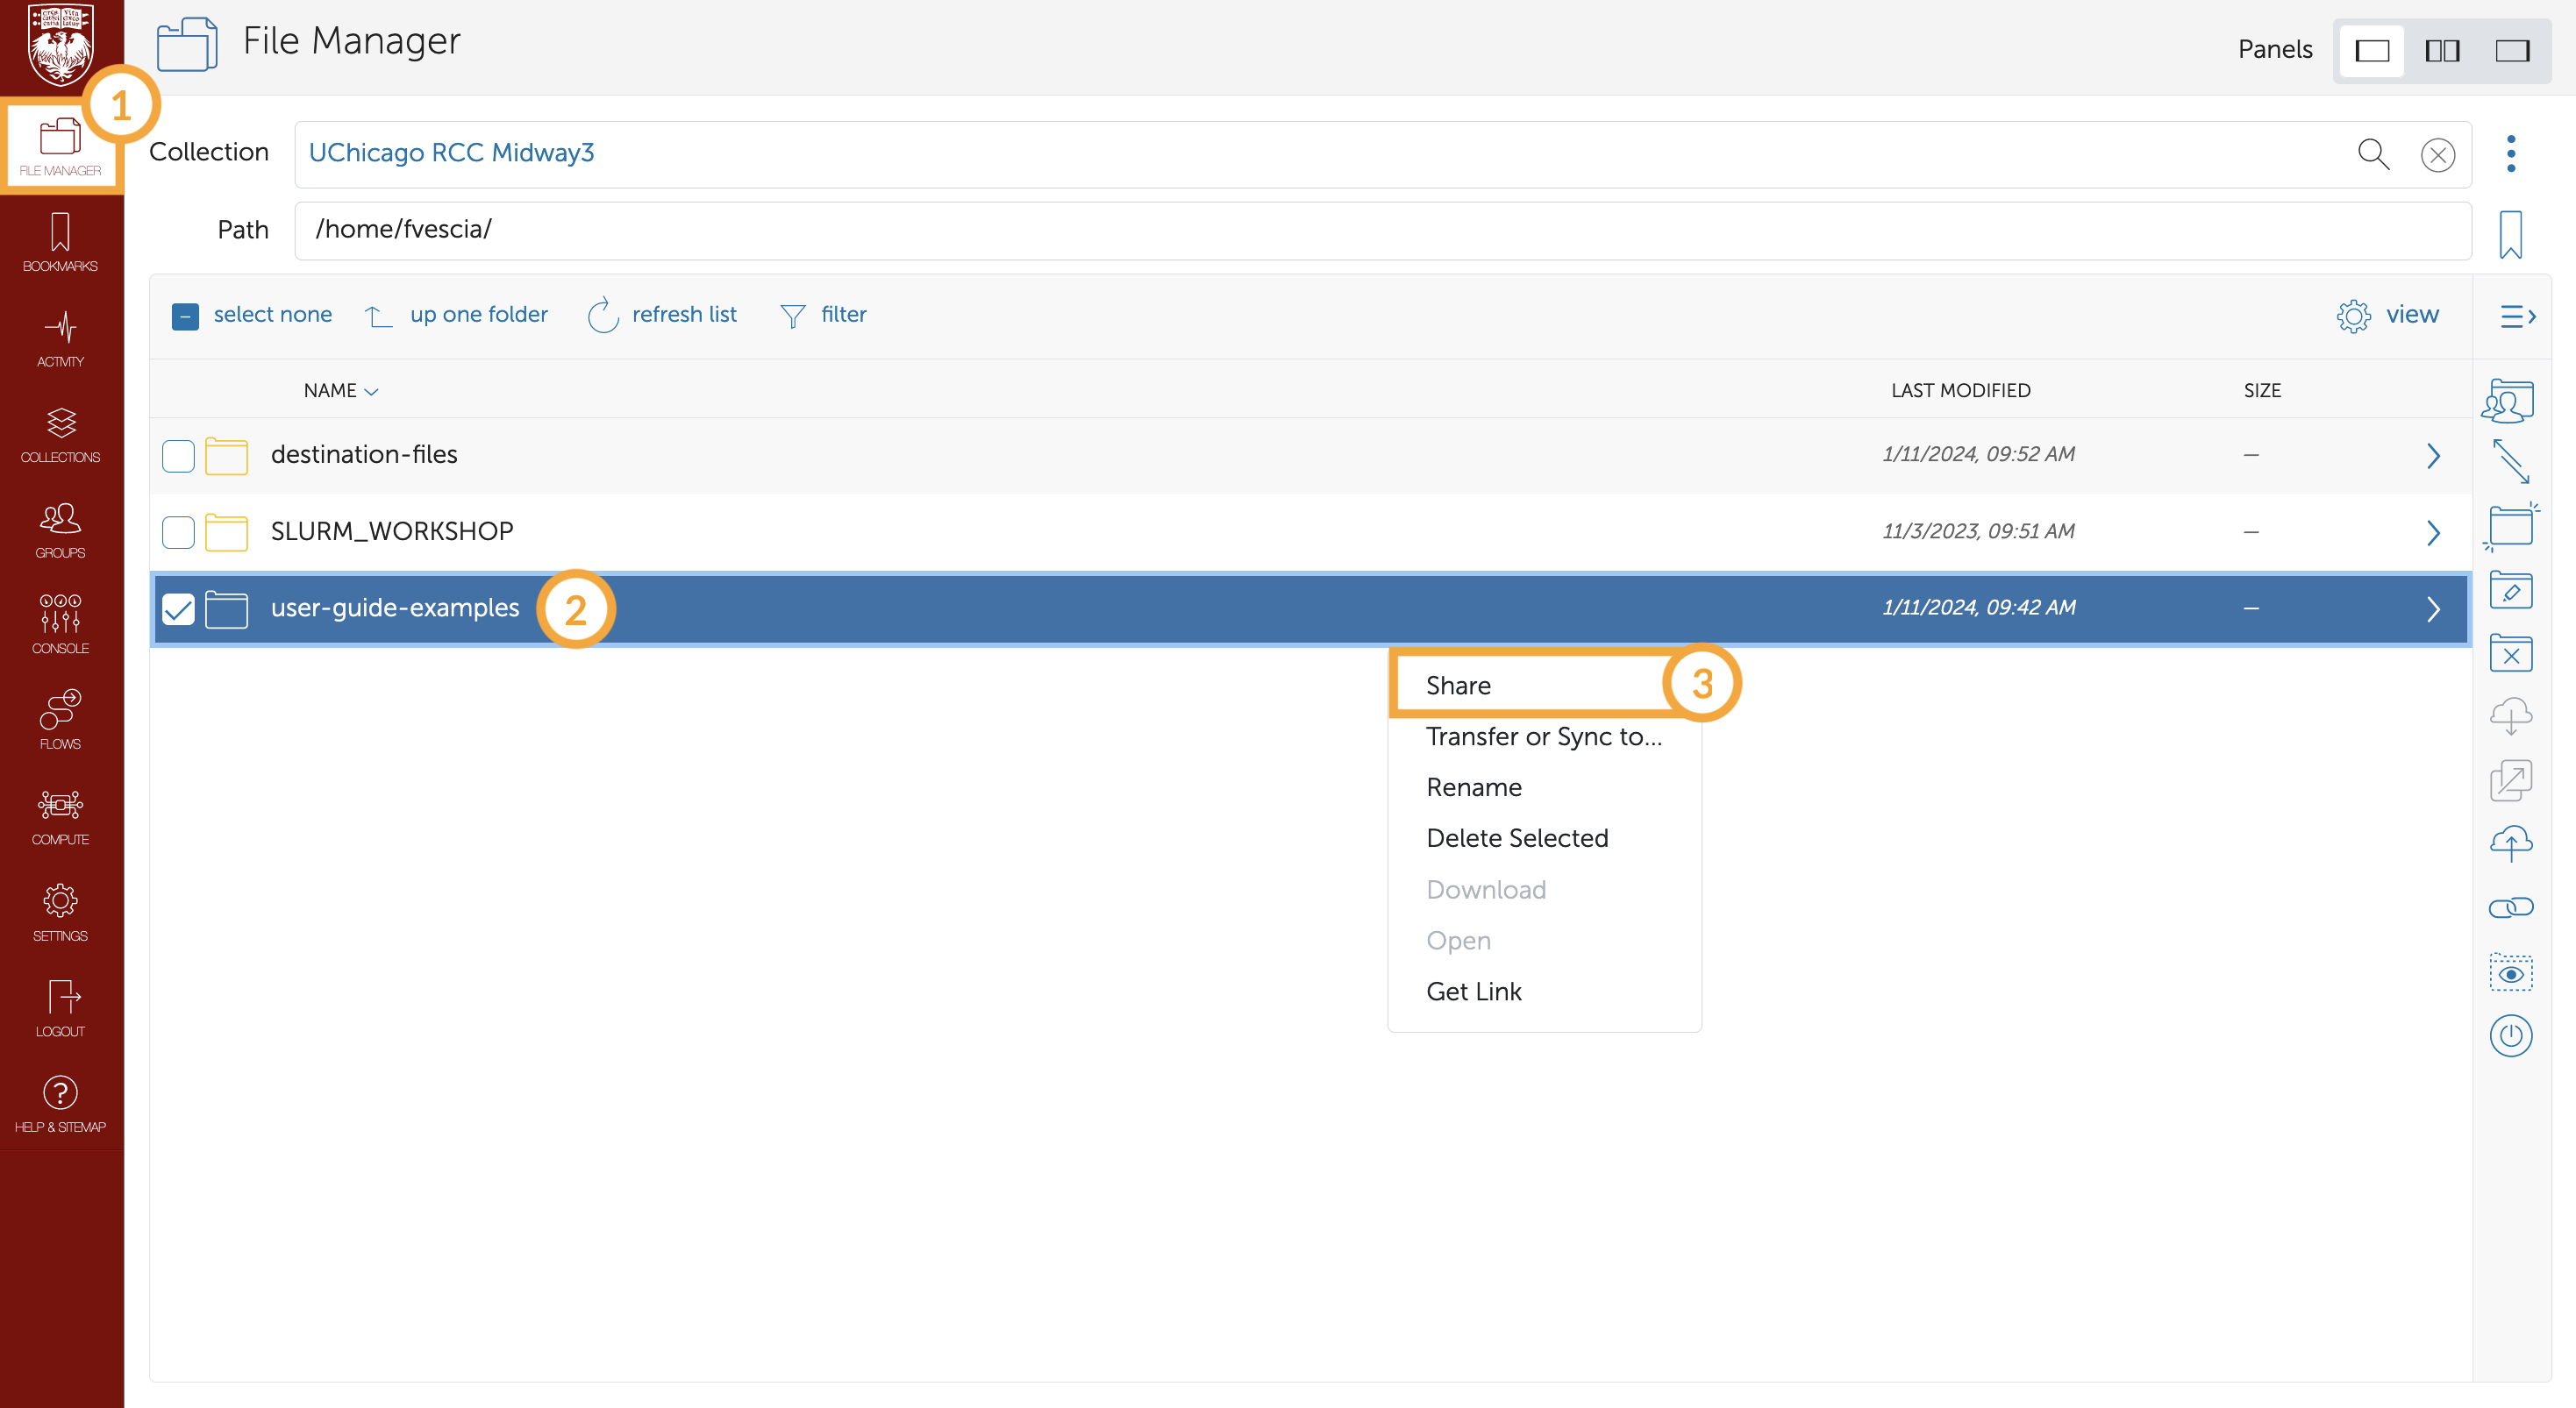Image resolution: width=2576 pixels, height=1408 pixels.
Task: Click the collection search magnifier icon
Action: tap(2372, 154)
